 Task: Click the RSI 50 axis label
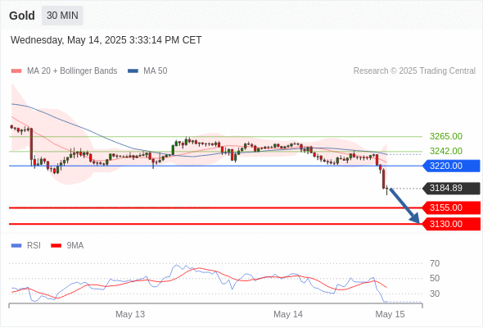435,278
